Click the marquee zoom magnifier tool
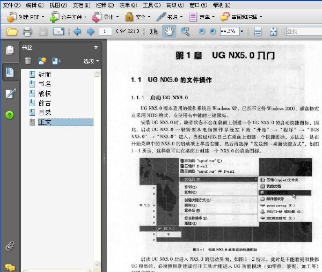322x272 pixels. click(x=185, y=32)
